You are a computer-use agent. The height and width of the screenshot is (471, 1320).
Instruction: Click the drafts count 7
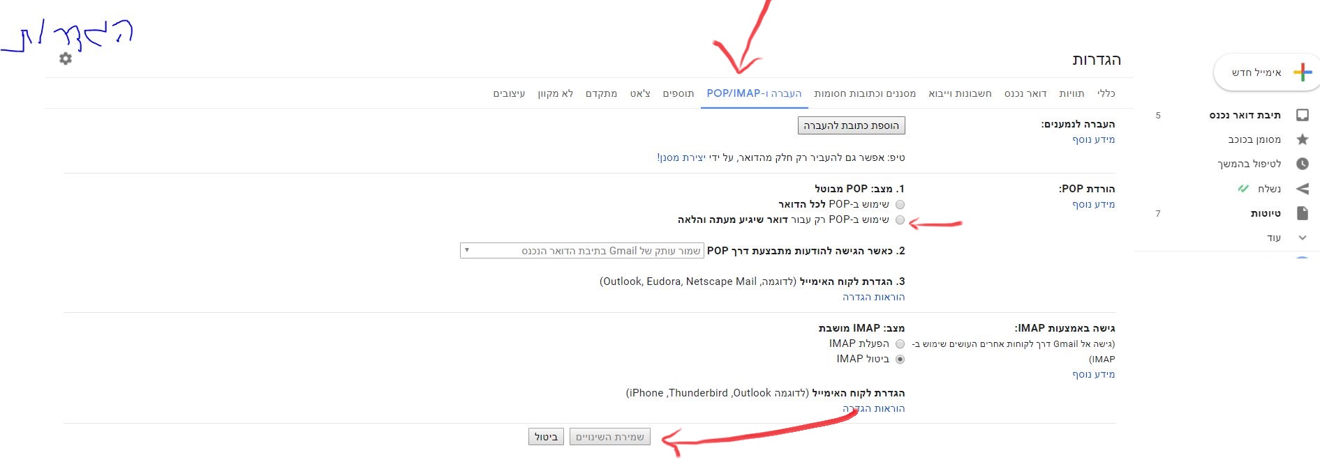tap(1158, 214)
